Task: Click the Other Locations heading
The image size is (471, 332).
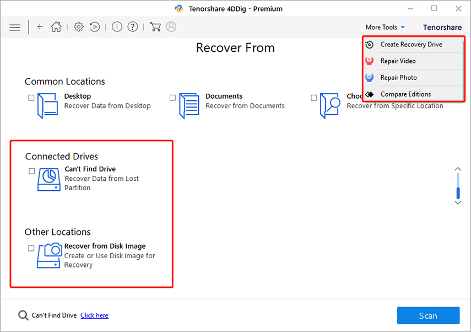Action: [x=57, y=232]
